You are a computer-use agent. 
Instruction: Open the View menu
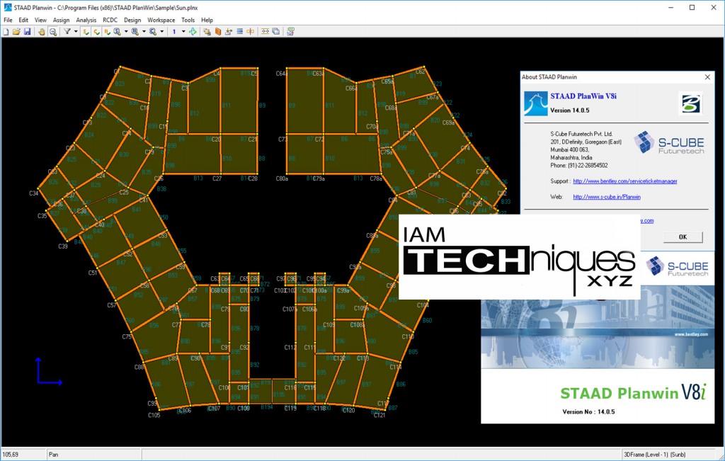(x=40, y=20)
